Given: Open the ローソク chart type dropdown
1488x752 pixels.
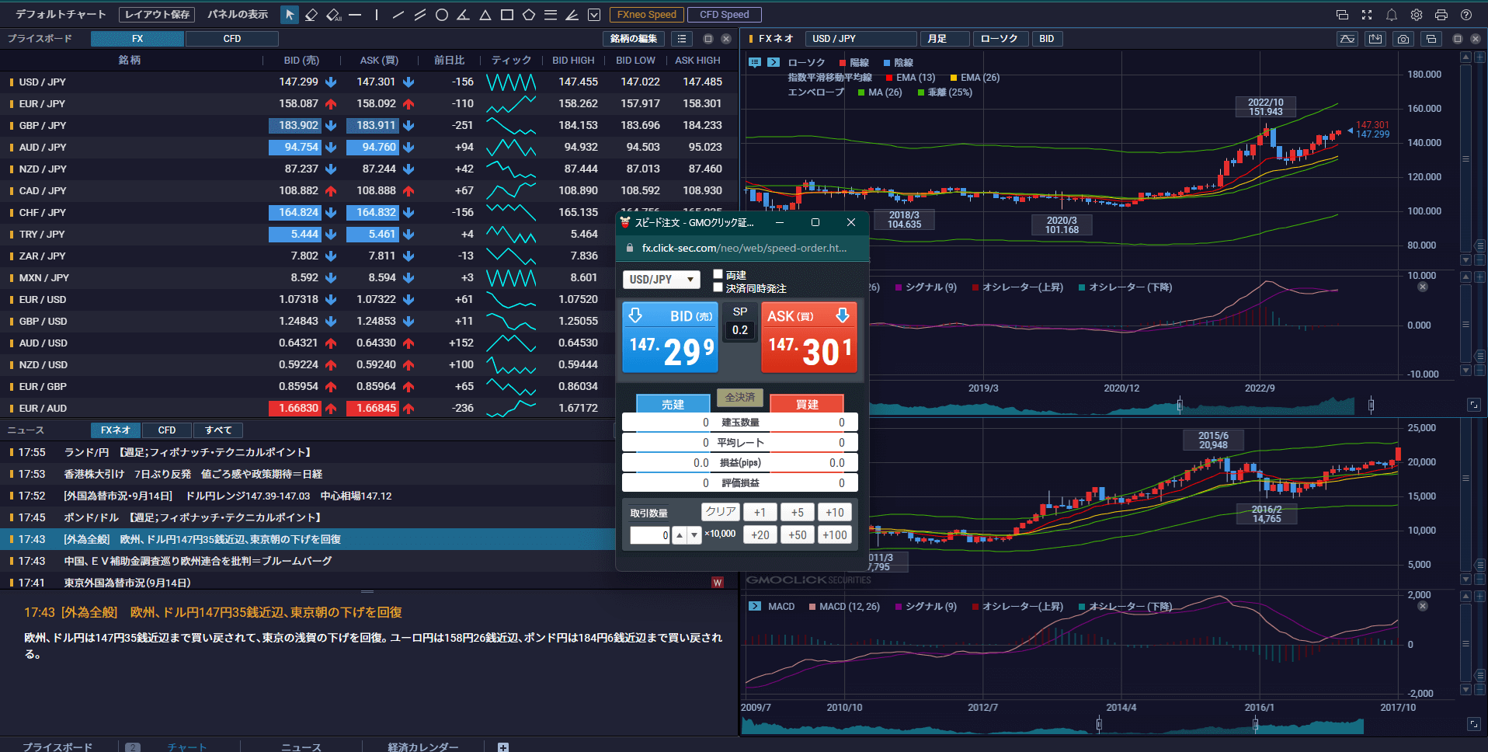Looking at the screenshot, I should 1000,38.
